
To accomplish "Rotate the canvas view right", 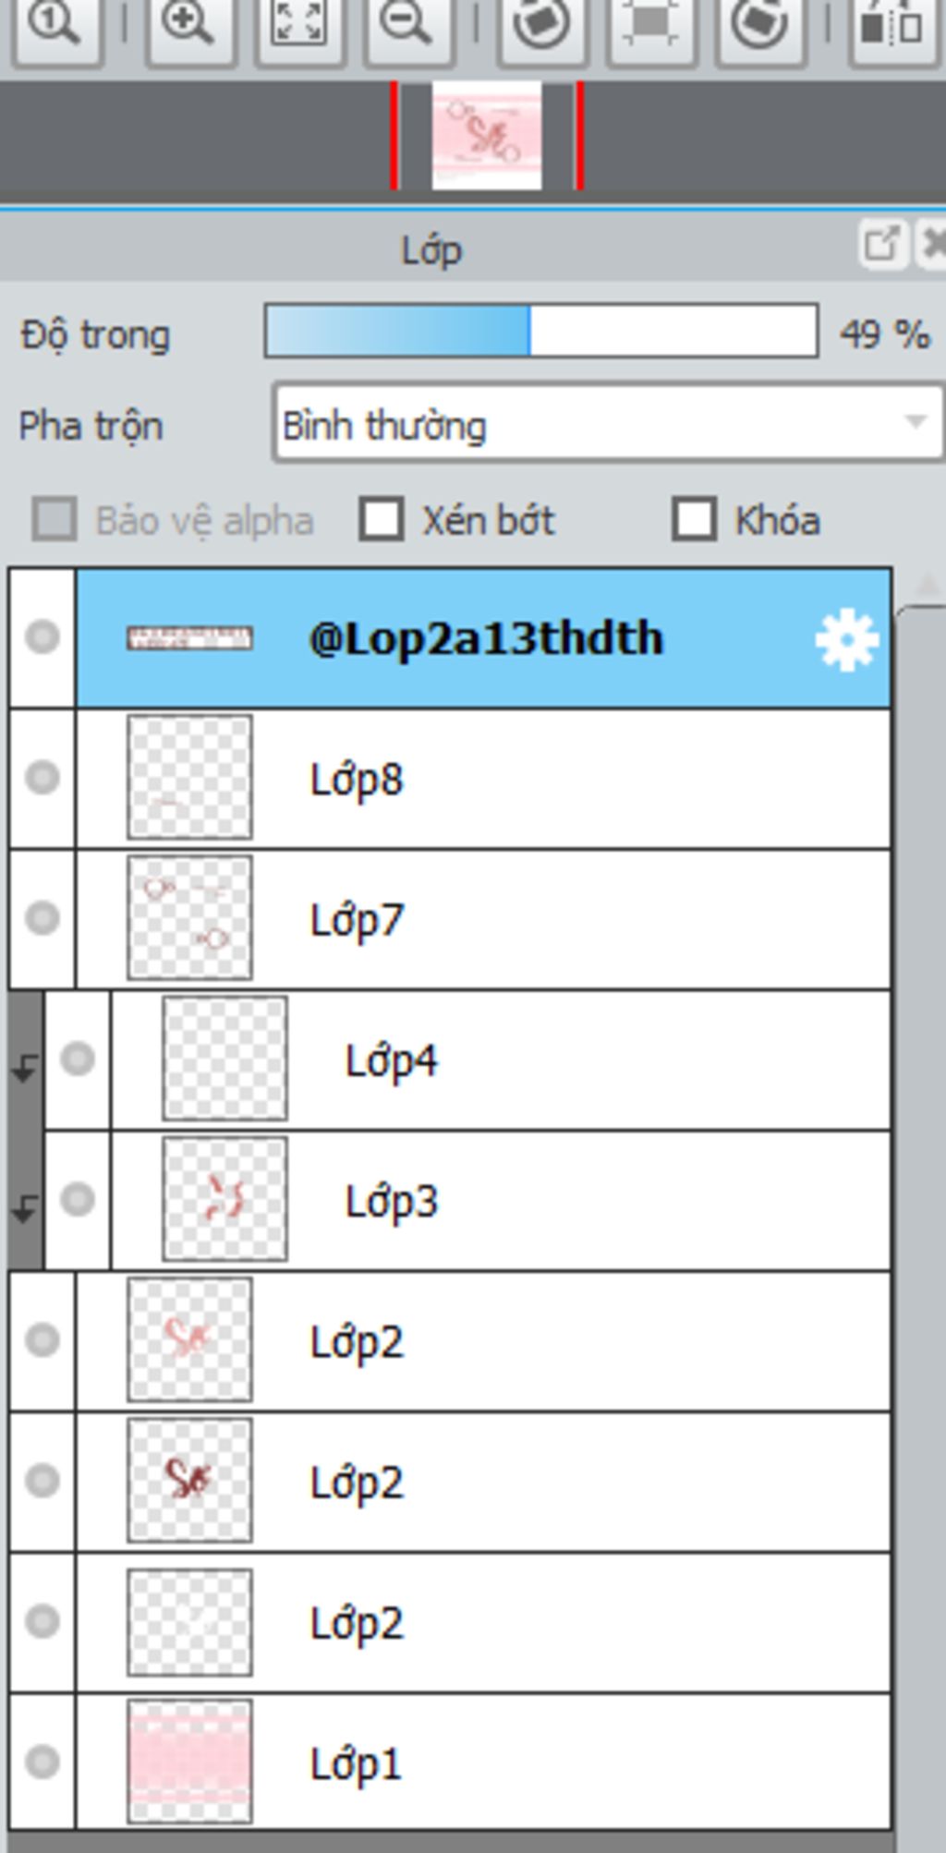I will click(x=758, y=28).
